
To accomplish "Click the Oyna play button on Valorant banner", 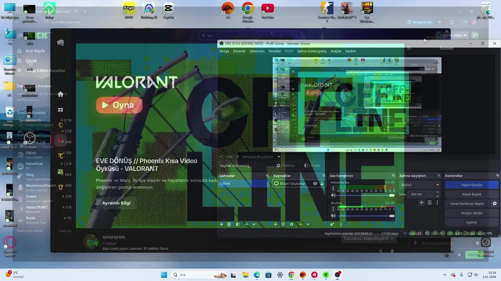I will pyautogui.click(x=119, y=105).
